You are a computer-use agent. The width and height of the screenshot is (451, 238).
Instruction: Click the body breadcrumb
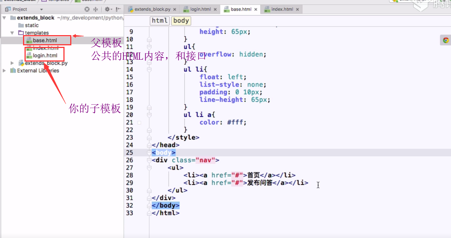[x=181, y=21]
